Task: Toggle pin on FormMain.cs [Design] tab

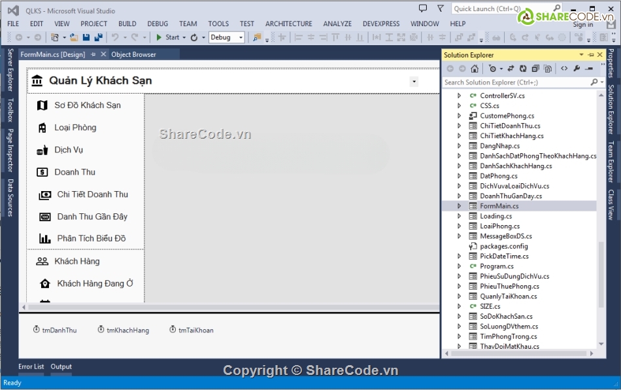Action: [x=93, y=54]
